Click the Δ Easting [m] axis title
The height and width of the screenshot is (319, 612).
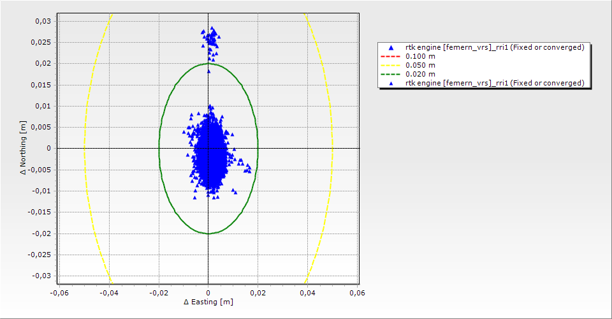click(x=208, y=302)
